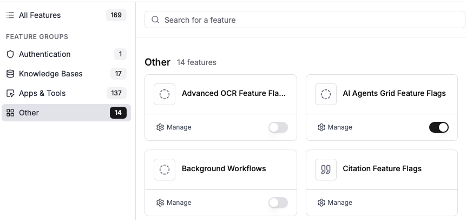466x220 pixels.
Task: Click the list icon beside All Features
Action: coord(10,15)
